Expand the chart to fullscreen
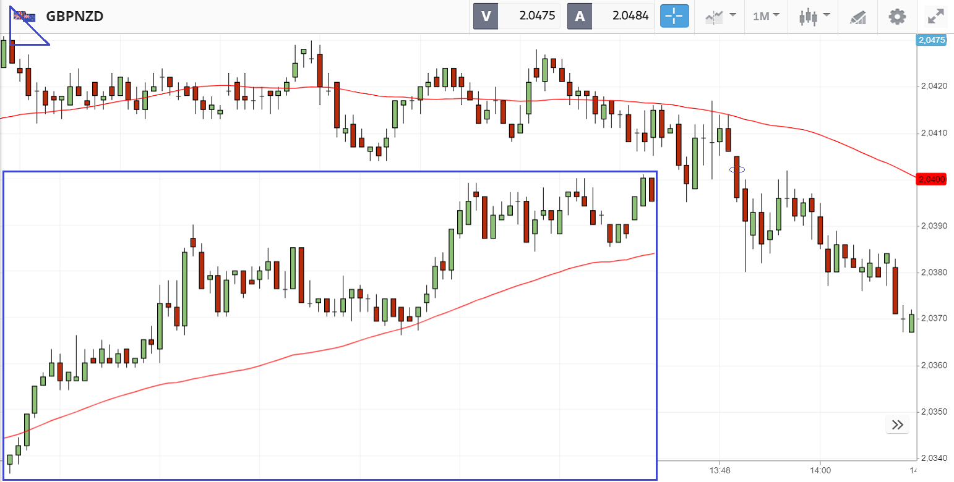 point(935,17)
